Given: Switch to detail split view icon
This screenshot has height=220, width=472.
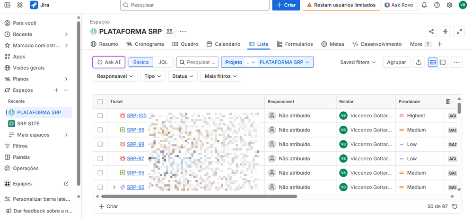Looking at the screenshot, I should click(443, 62).
